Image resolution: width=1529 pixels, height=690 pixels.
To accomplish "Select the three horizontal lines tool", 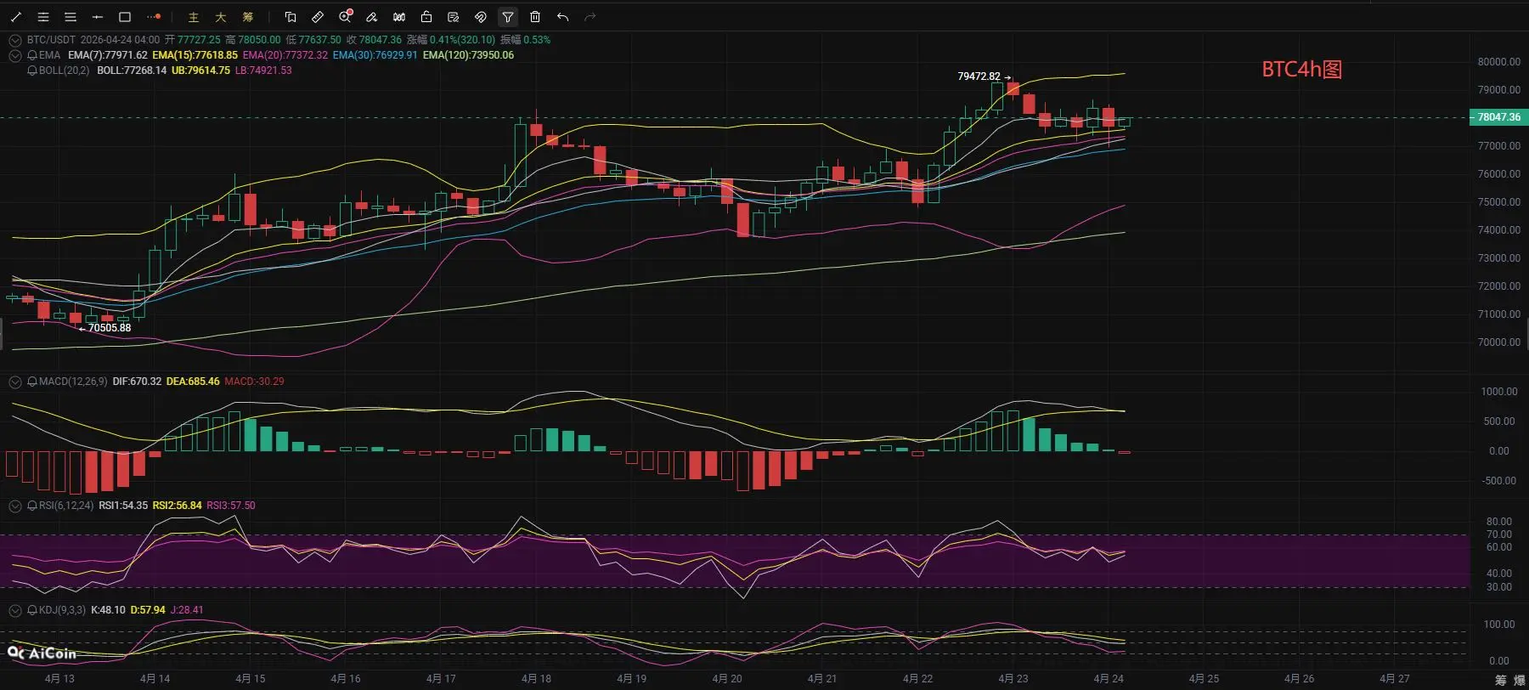I will (x=71, y=17).
